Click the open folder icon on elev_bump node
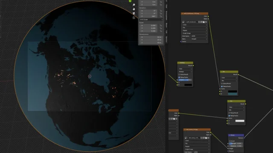The height and width of the screenshot is (153, 273). point(206,138)
